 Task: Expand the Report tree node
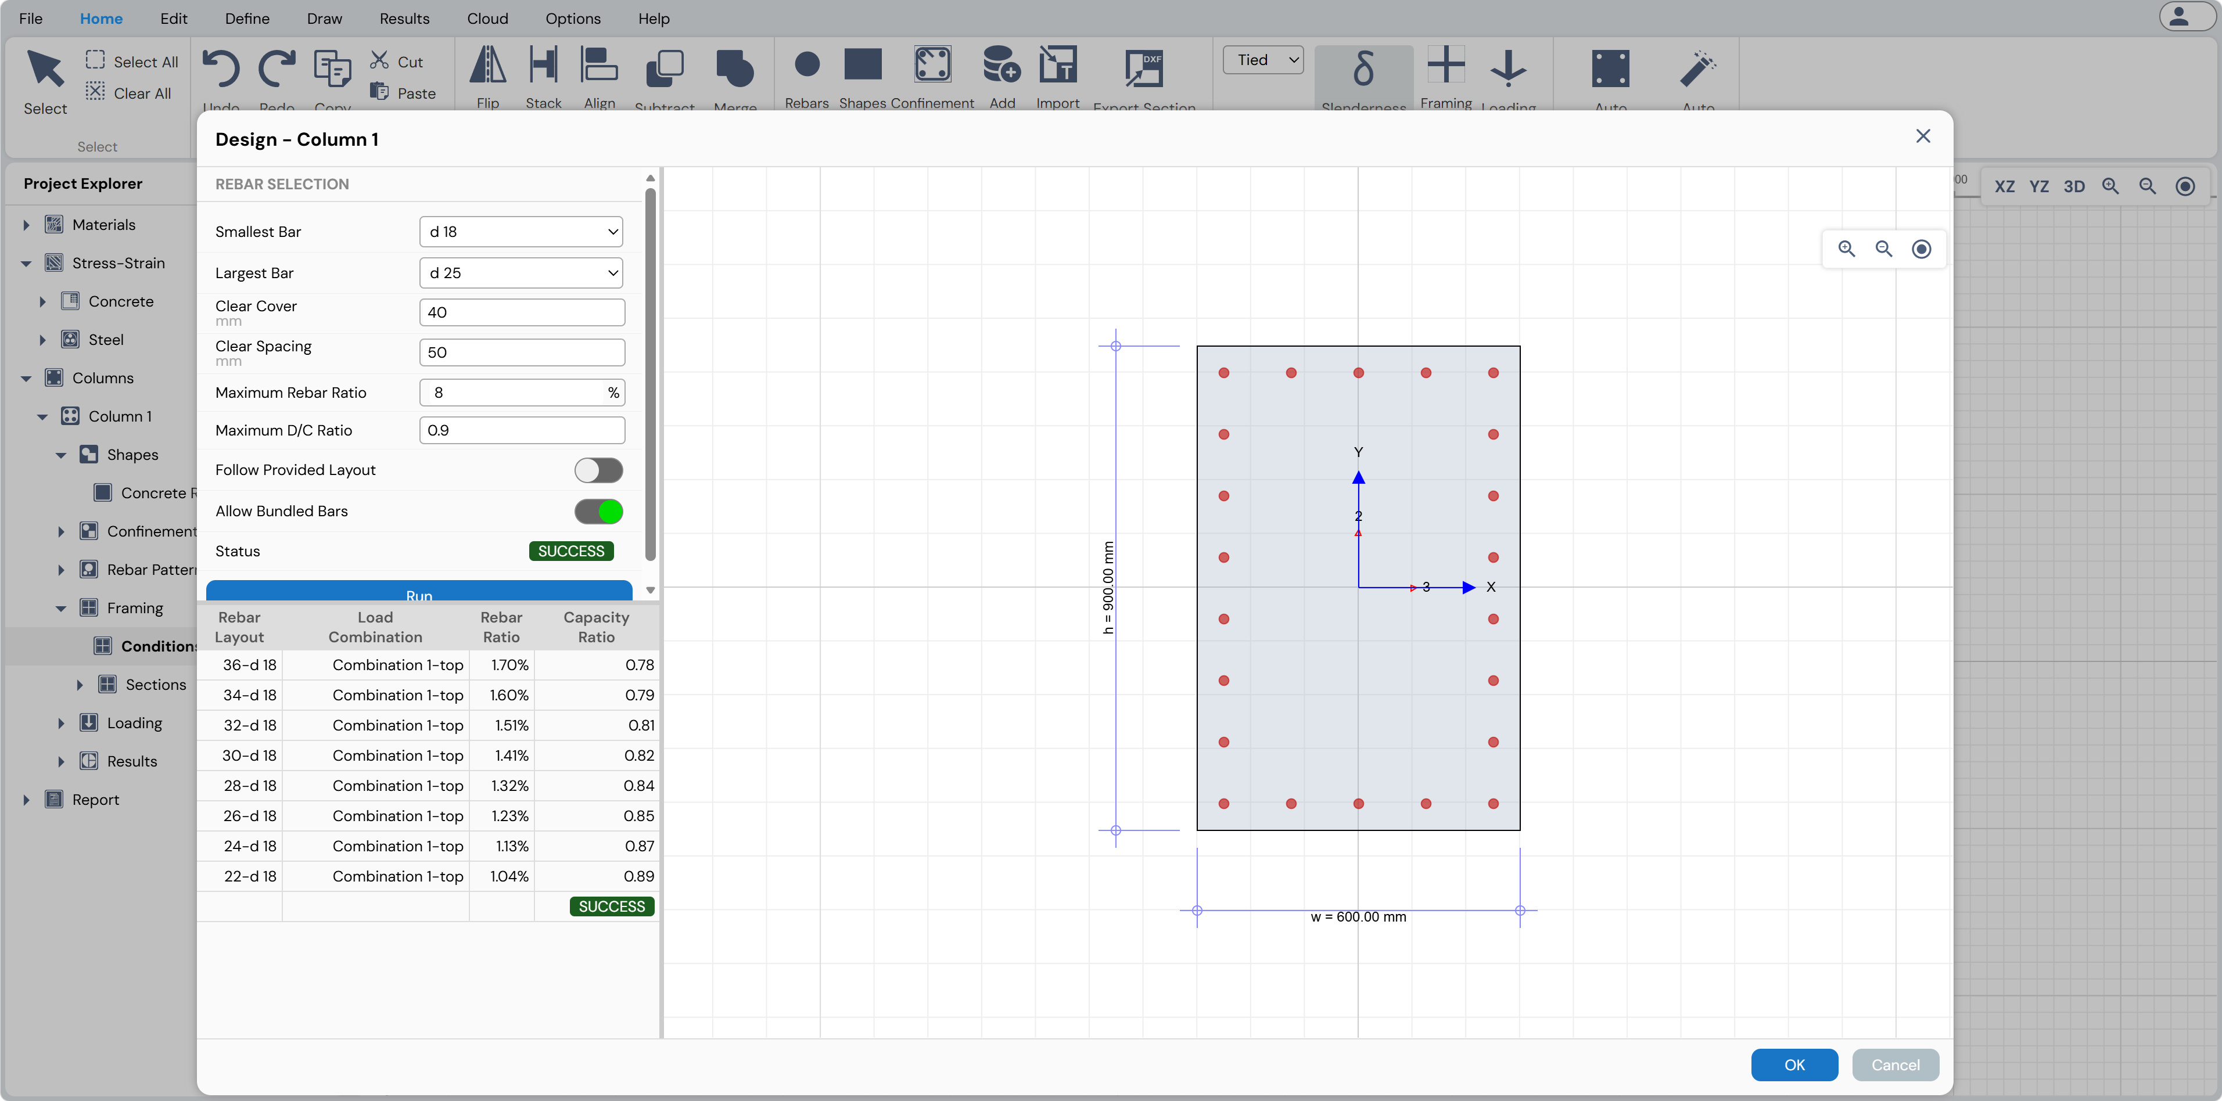coord(26,800)
